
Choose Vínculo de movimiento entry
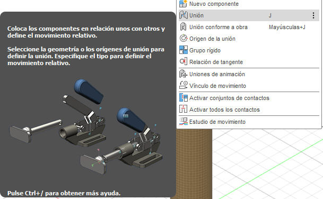[249, 86]
